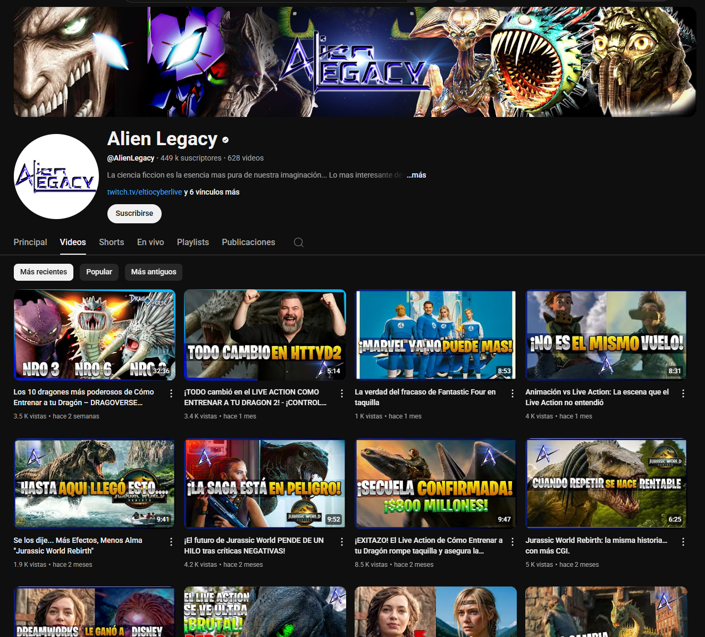Select the Más recientes filter chip
Screen dimensions: 705x637
[44, 272]
